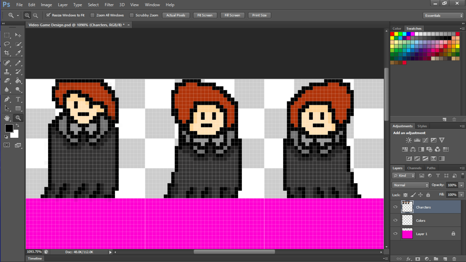Select the Blur tool
Viewport: 466px width, 262px height.
click(x=7, y=90)
